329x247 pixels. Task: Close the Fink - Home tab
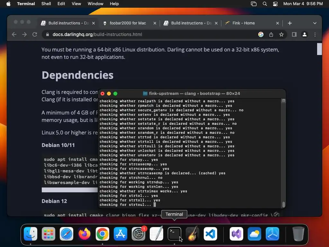pyautogui.click(x=278, y=23)
